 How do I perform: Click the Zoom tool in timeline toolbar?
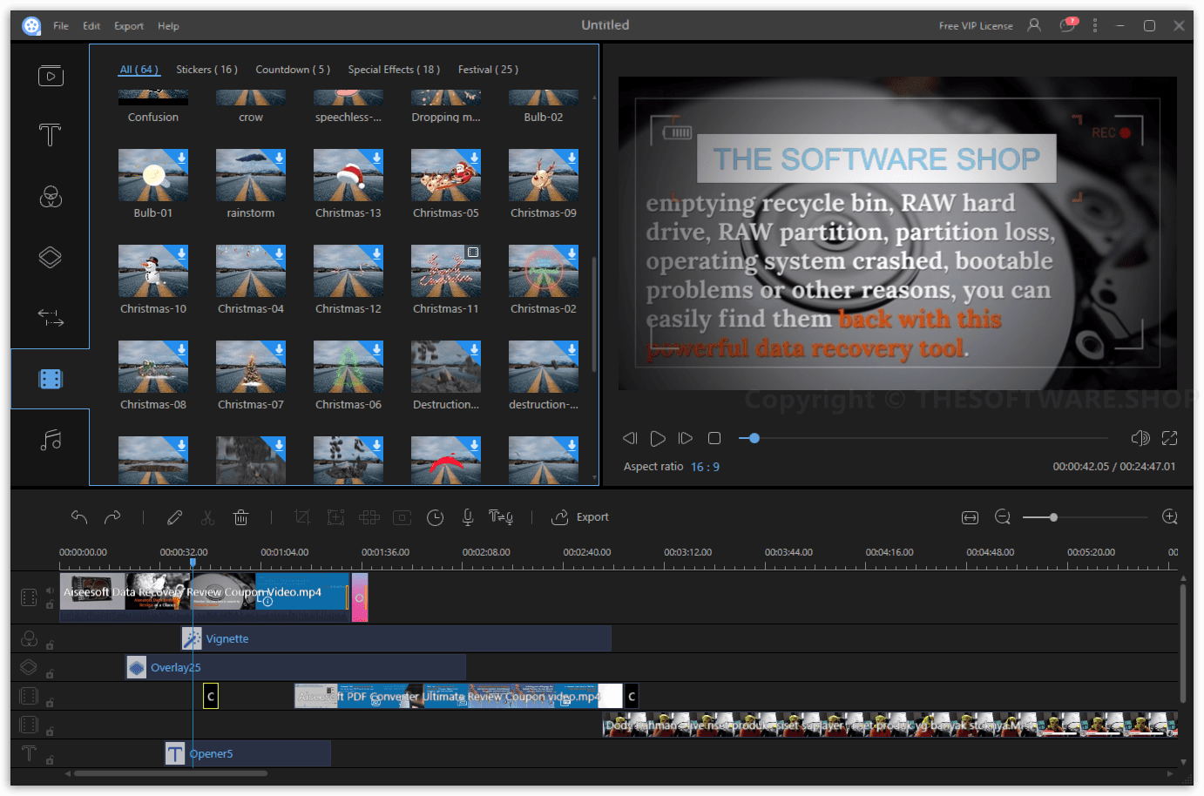click(335, 517)
